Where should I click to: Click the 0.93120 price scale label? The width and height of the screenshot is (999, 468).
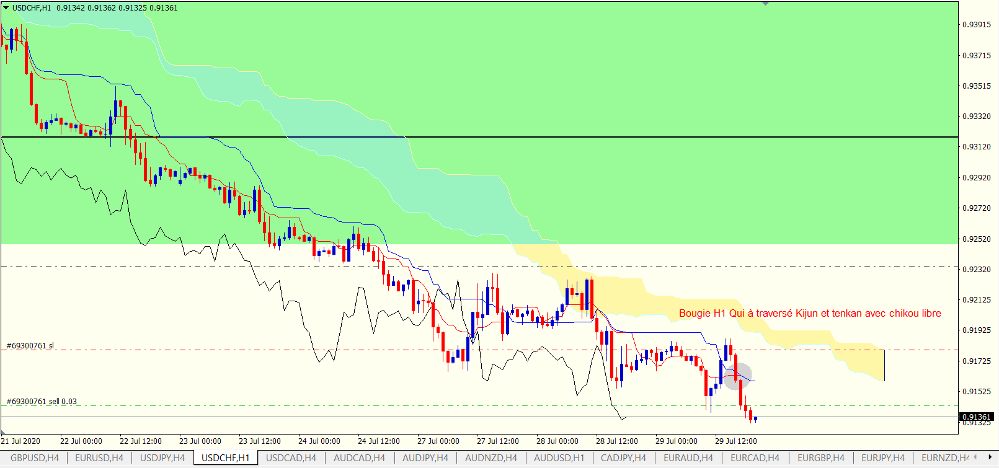tap(976, 147)
